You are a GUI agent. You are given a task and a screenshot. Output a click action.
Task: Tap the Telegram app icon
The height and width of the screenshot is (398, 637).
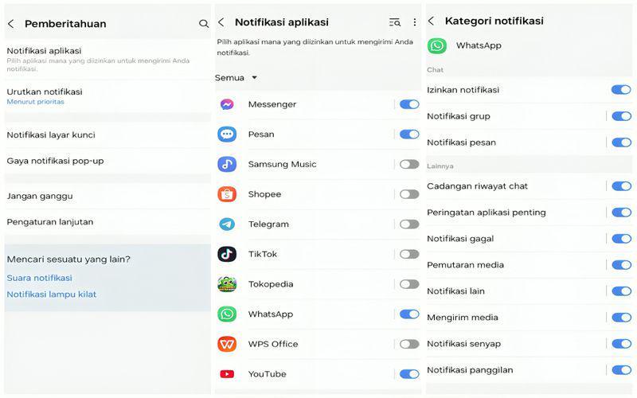(x=227, y=224)
